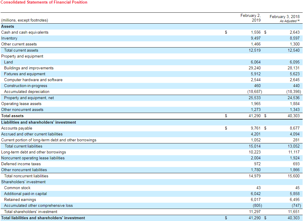The width and height of the screenshot is (305, 221).
Task: Click 'Fixtures and equipment' row label
Action: pyautogui.click(x=25, y=74)
